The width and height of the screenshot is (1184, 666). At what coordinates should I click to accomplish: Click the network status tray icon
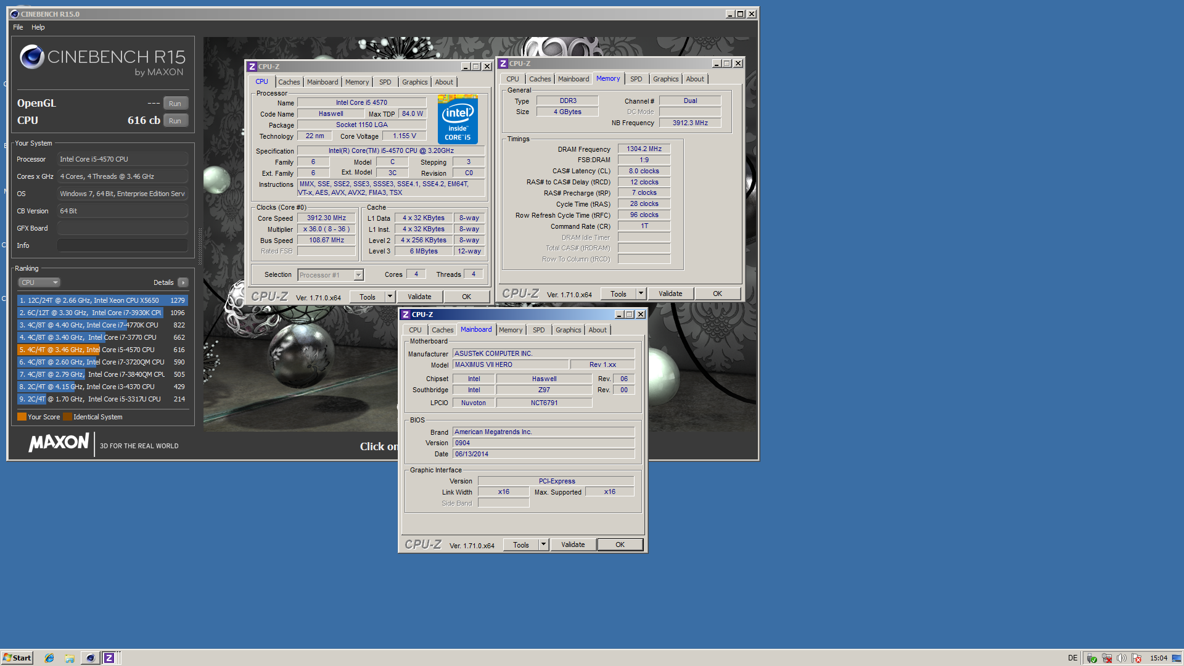1107,658
